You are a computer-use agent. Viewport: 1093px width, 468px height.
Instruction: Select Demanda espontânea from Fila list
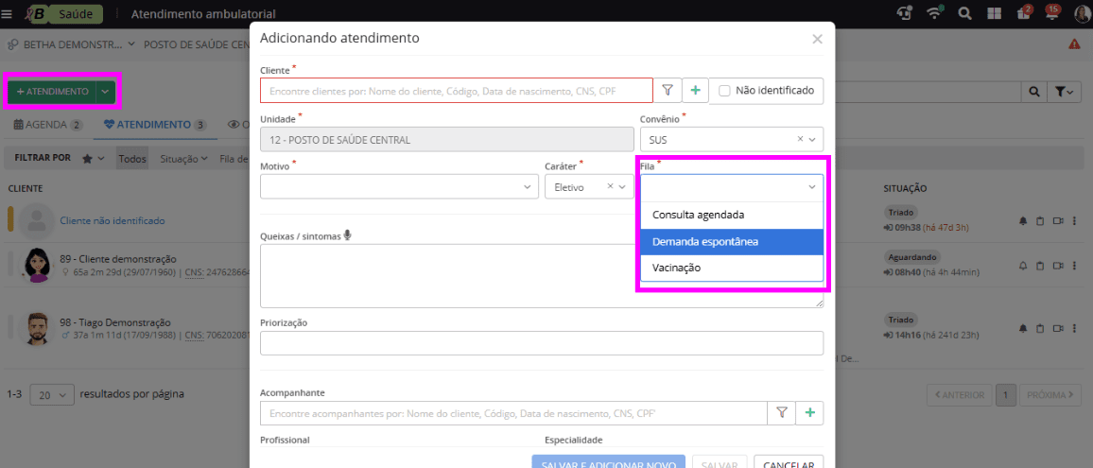click(x=731, y=242)
